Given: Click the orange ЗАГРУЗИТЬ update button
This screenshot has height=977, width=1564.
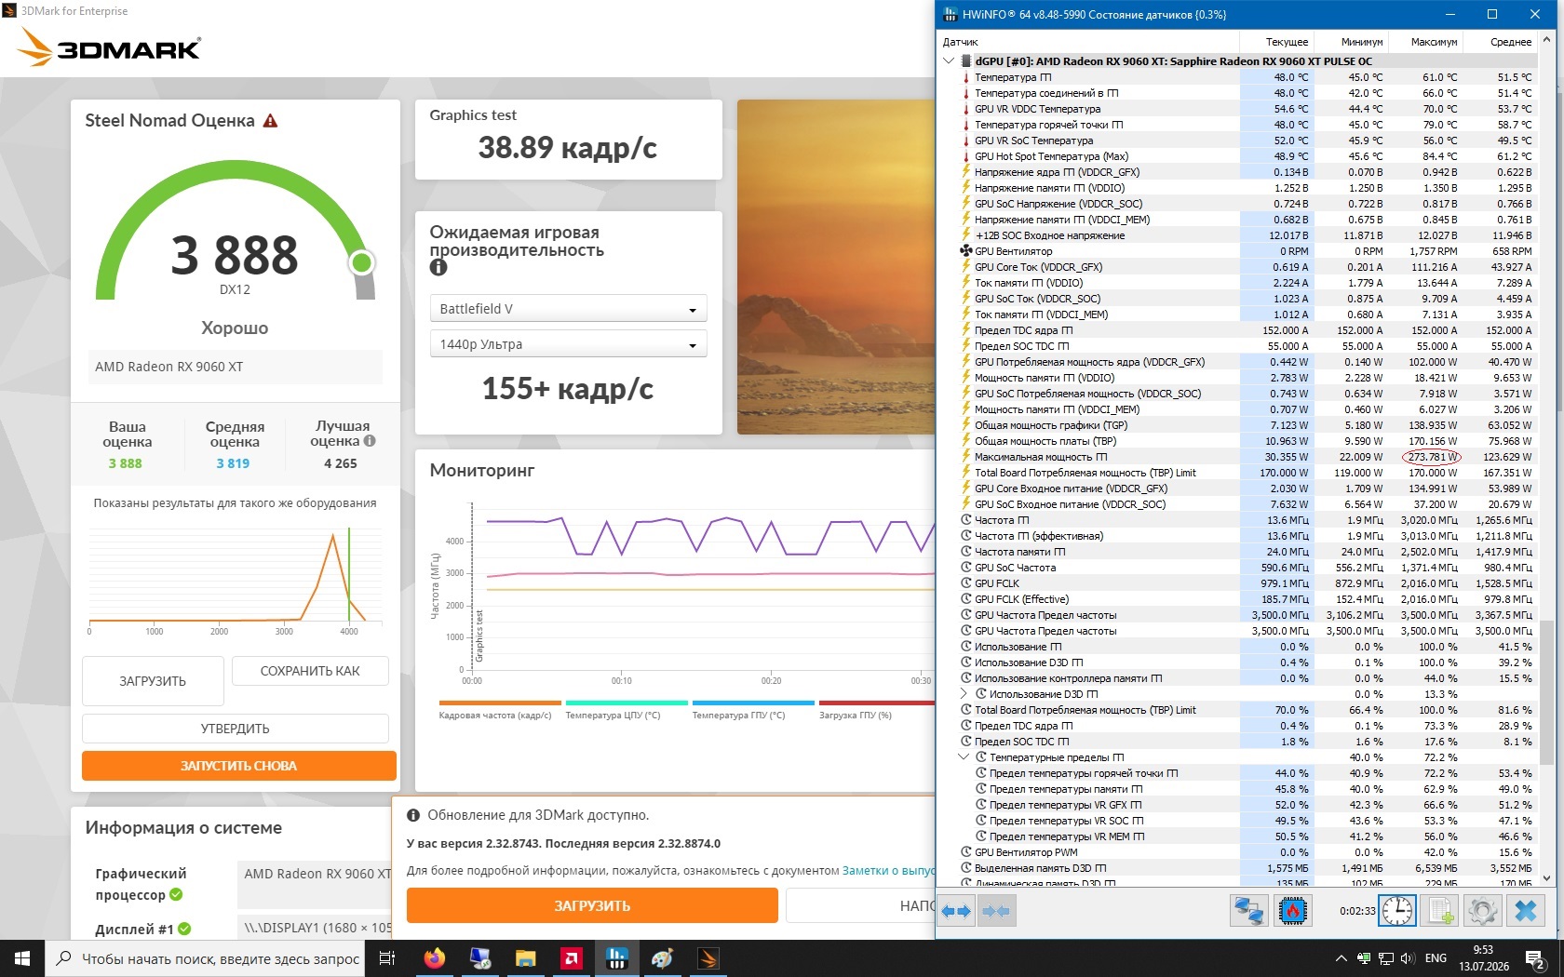Looking at the screenshot, I should click(x=592, y=905).
